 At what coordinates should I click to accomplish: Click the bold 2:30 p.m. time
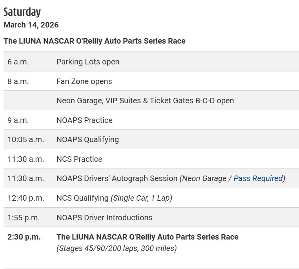24,237
